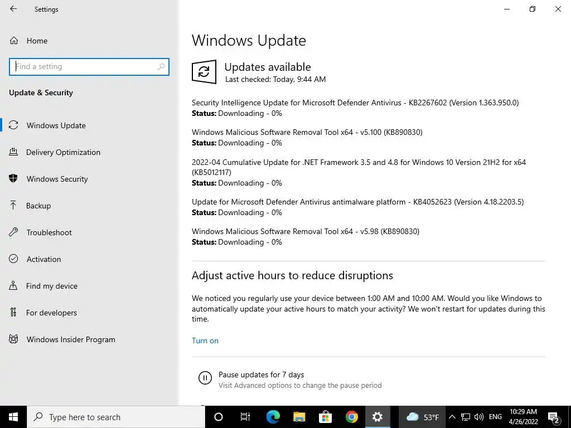
Task: Click the Last checked: Today, 9:44 AM text
Action: coord(275,79)
